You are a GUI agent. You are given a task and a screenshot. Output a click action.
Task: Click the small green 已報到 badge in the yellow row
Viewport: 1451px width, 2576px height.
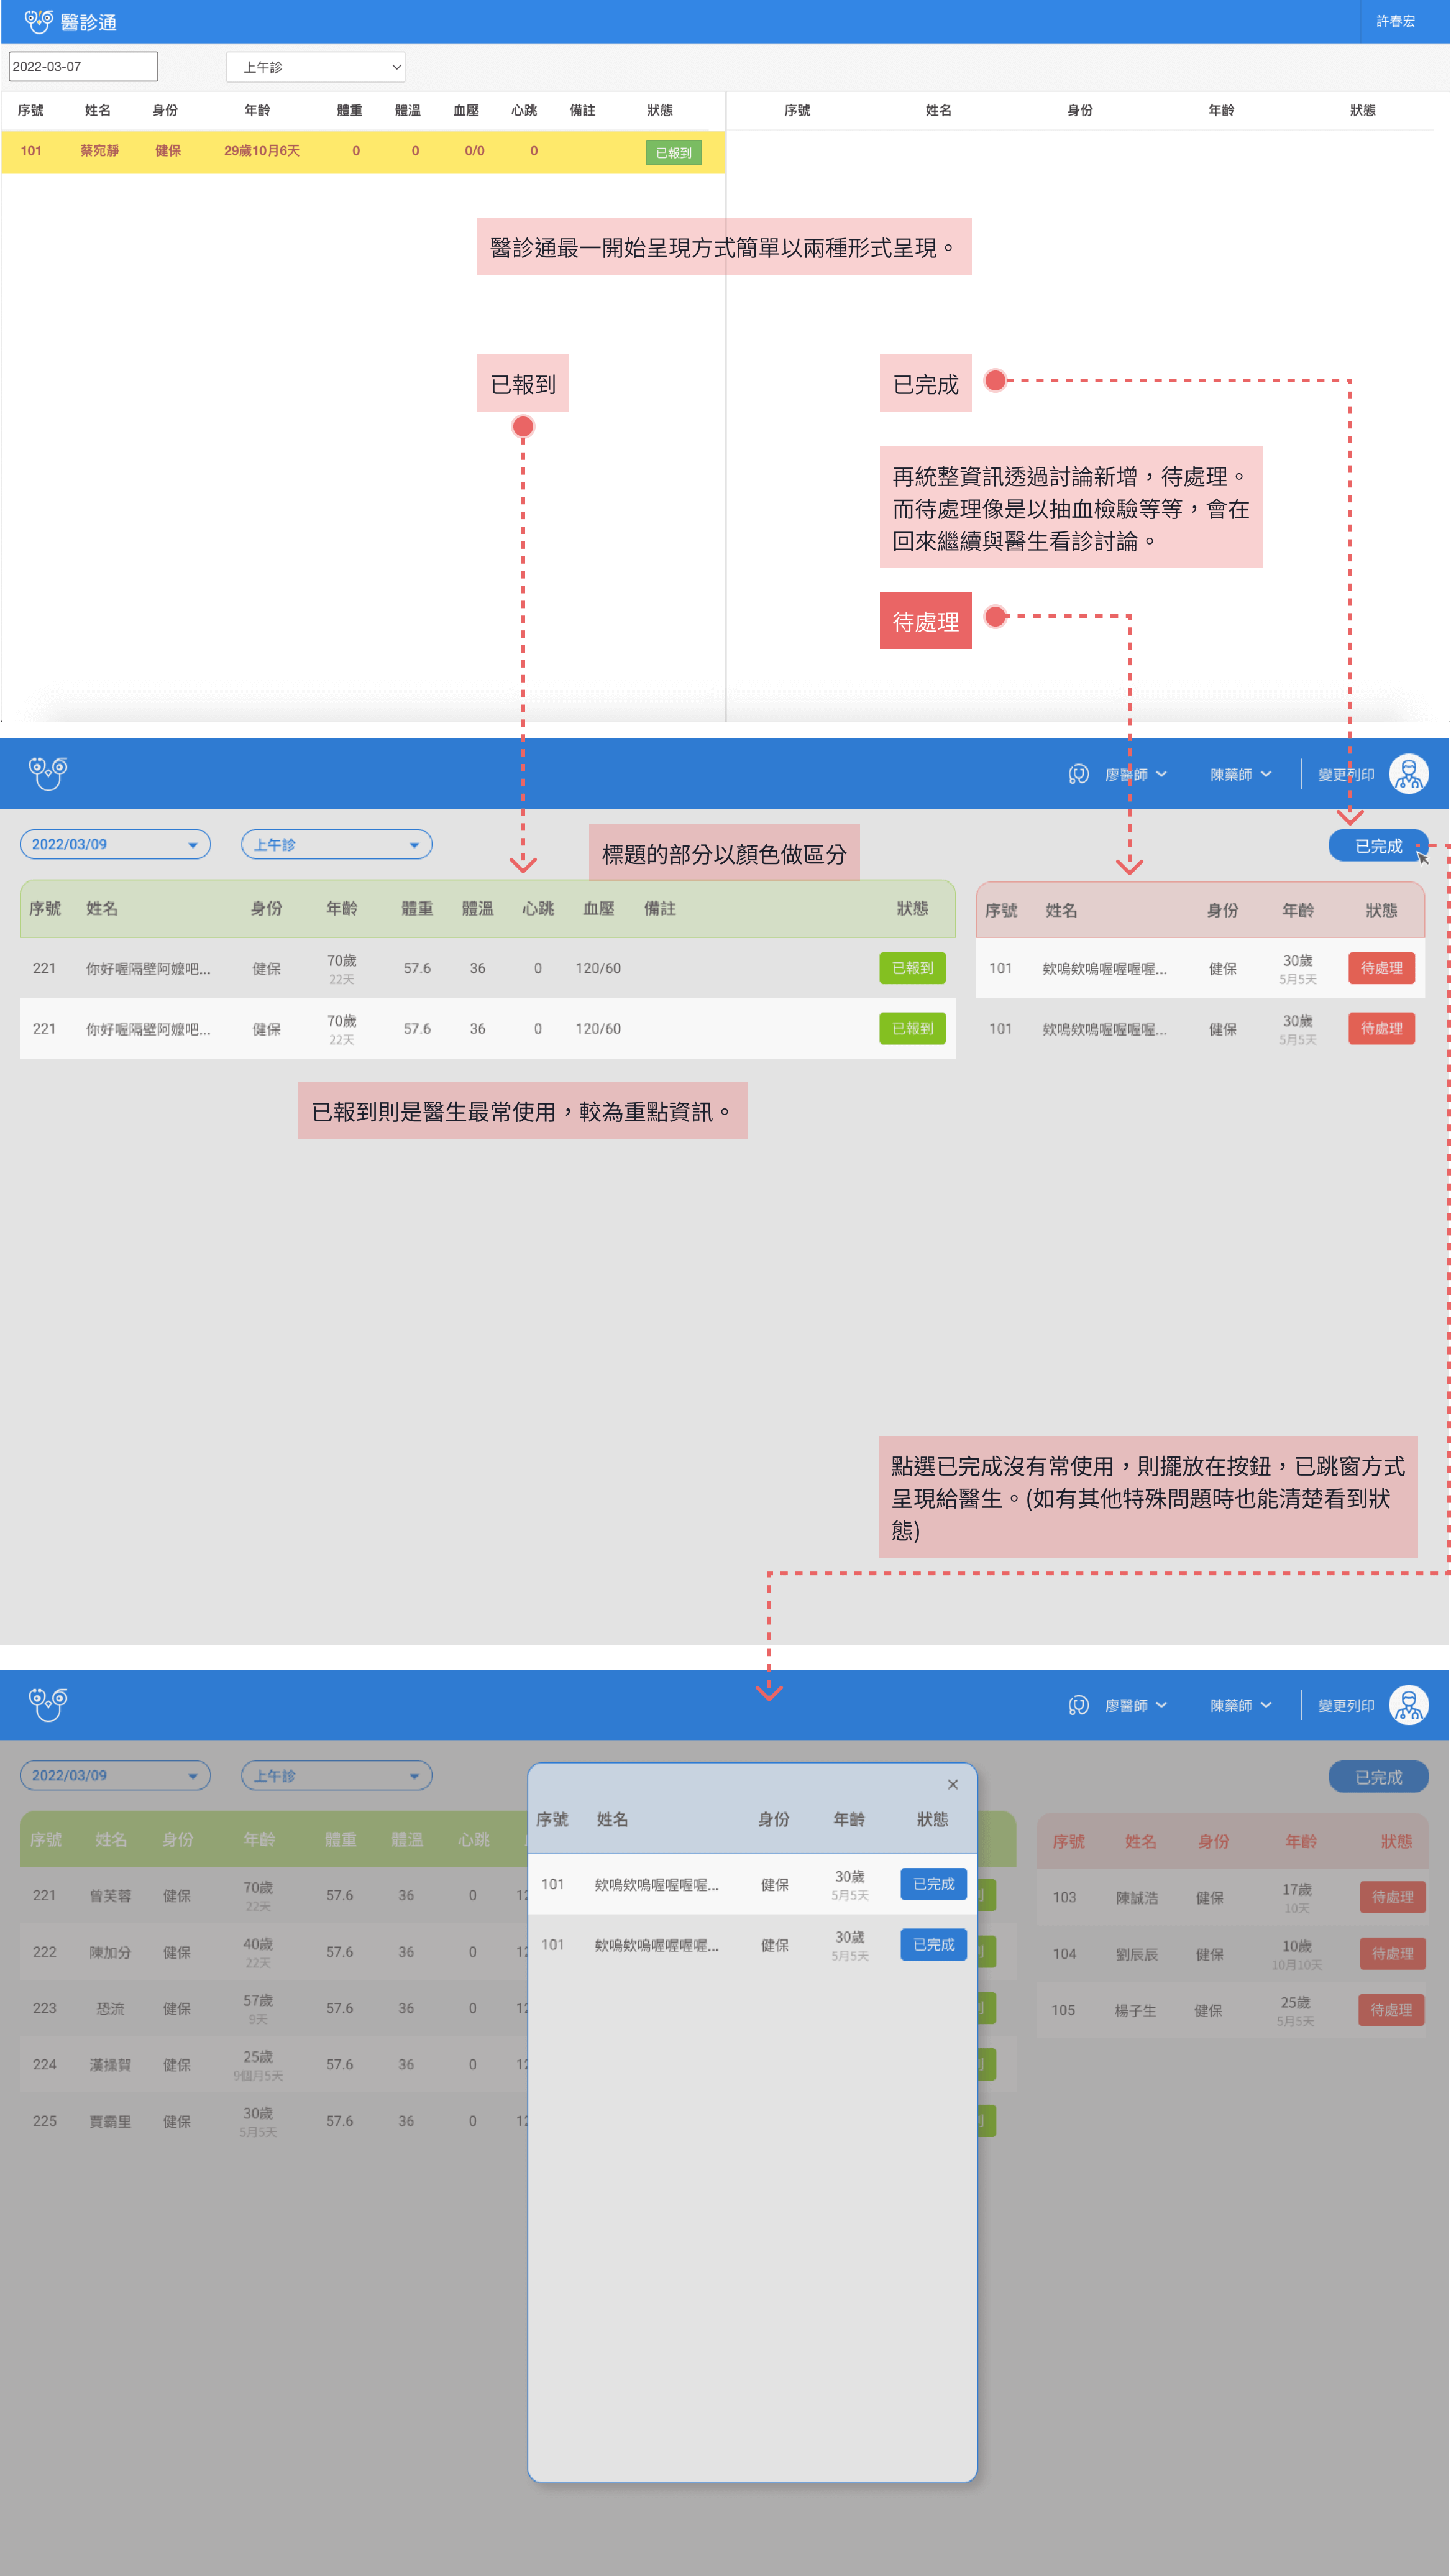point(673,153)
